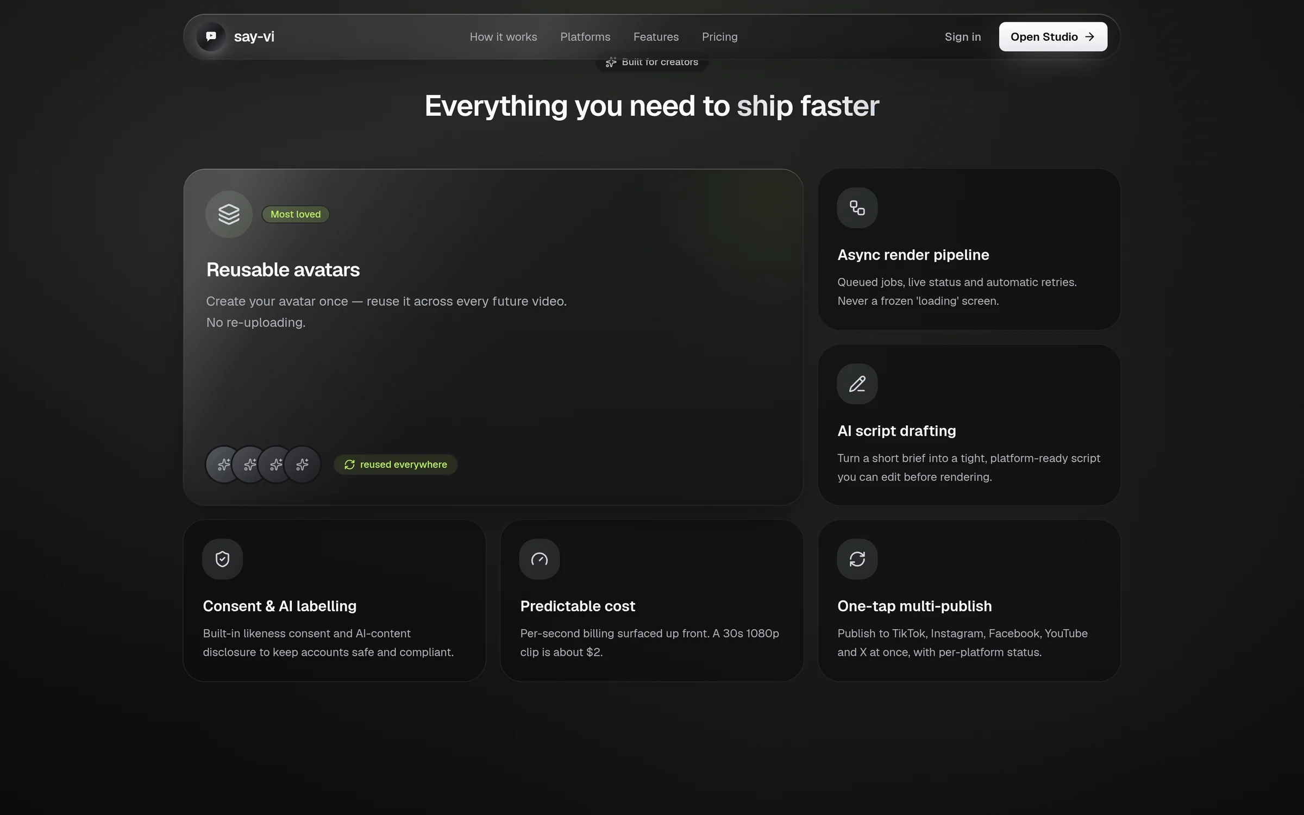Click the Built for creators sparkle icon
Screen dimensions: 1304x815
click(611, 62)
